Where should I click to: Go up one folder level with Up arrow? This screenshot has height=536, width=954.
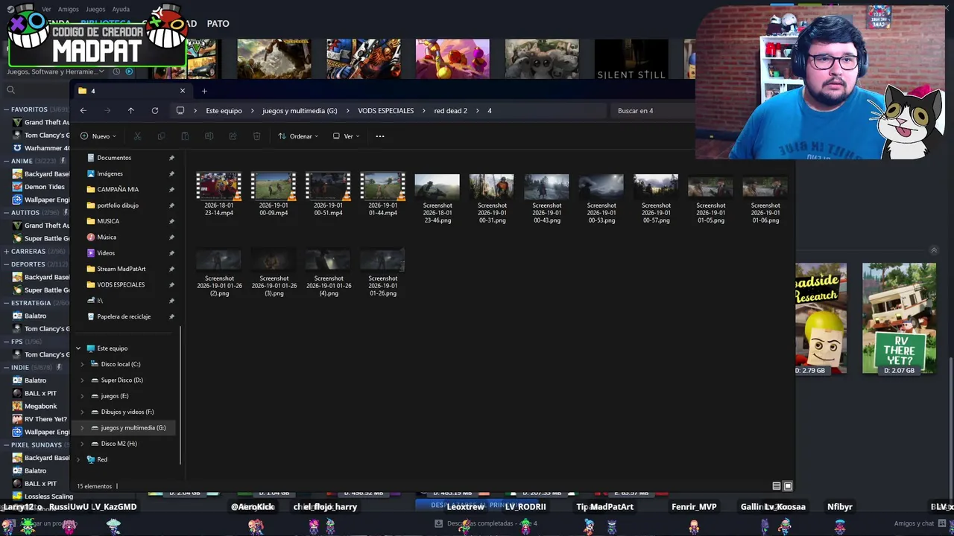click(x=130, y=110)
